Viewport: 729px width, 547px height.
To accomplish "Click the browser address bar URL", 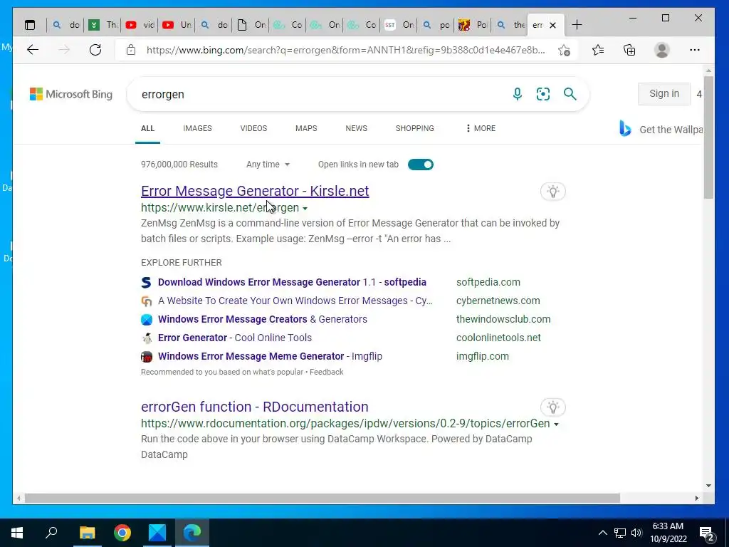I will (x=345, y=51).
